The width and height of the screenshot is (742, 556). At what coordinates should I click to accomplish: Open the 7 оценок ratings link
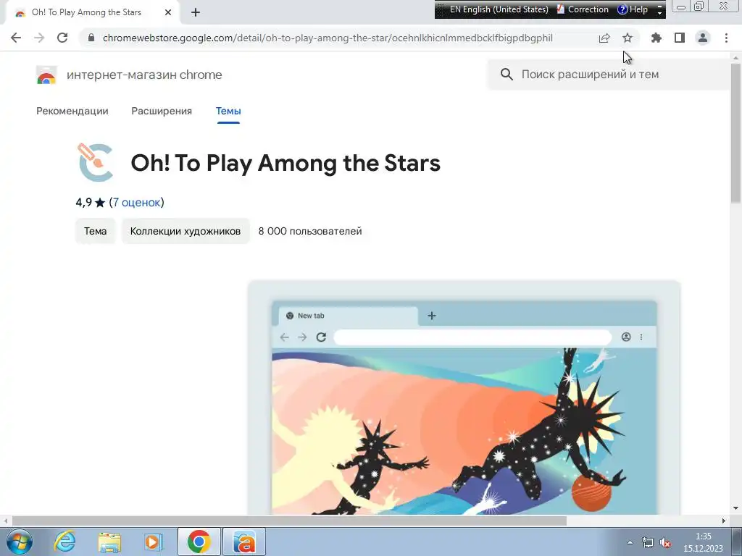coord(138,203)
